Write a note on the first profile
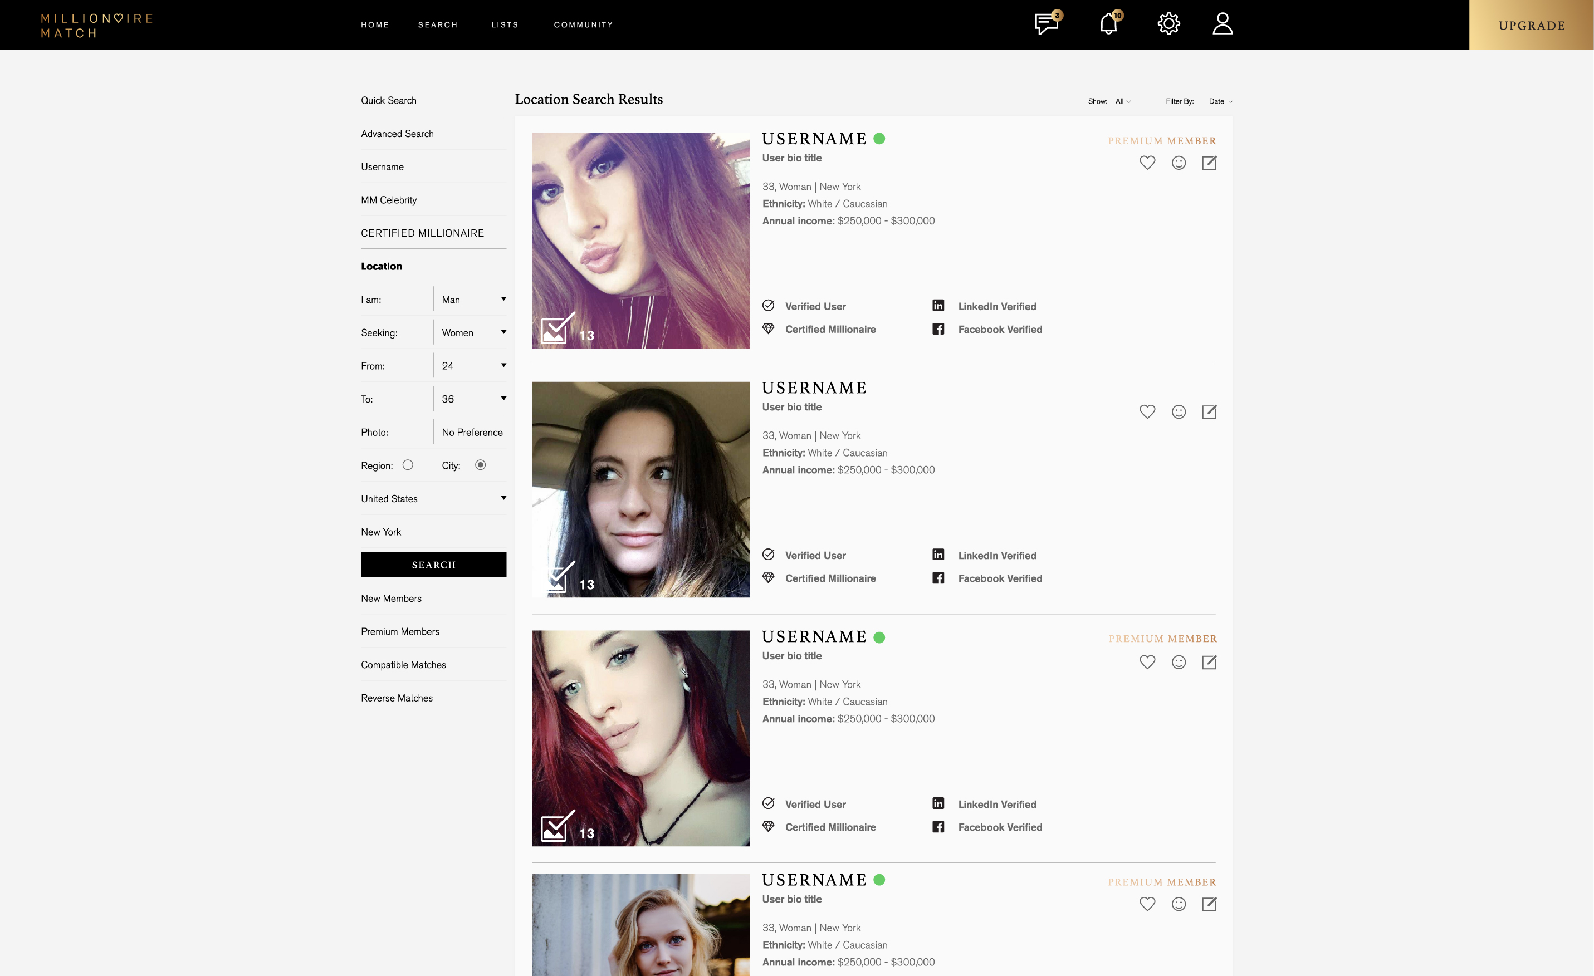Image resolution: width=1594 pixels, height=976 pixels. pyautogui.click(x=1209, y=163)
